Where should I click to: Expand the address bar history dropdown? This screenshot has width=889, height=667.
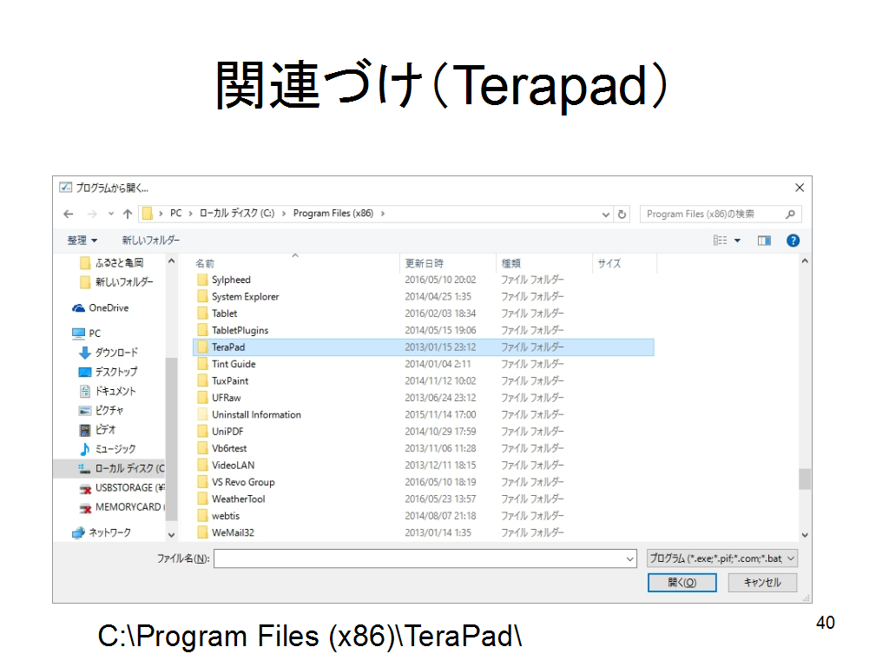click(606, 214)
